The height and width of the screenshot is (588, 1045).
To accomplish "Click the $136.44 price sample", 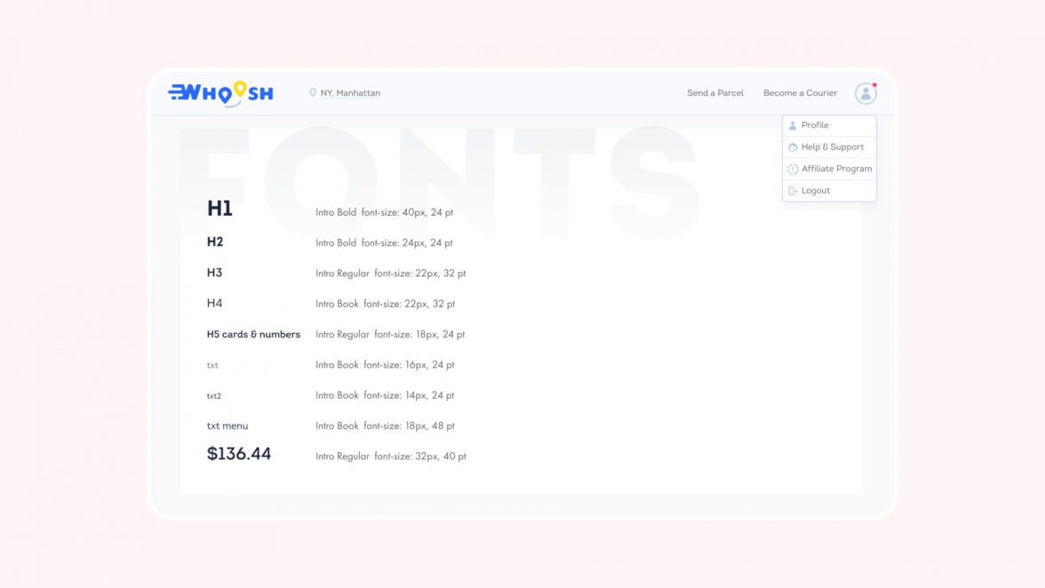I will pos(238,454).
